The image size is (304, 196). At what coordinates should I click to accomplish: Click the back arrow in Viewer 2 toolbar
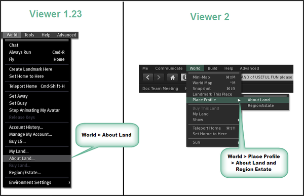click(x=148, y=77)
